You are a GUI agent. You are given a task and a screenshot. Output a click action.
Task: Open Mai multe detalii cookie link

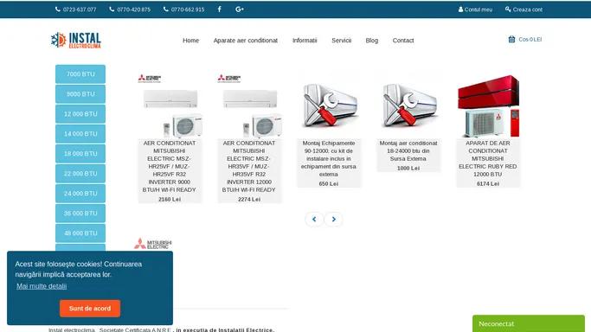[x=42, y=286]
